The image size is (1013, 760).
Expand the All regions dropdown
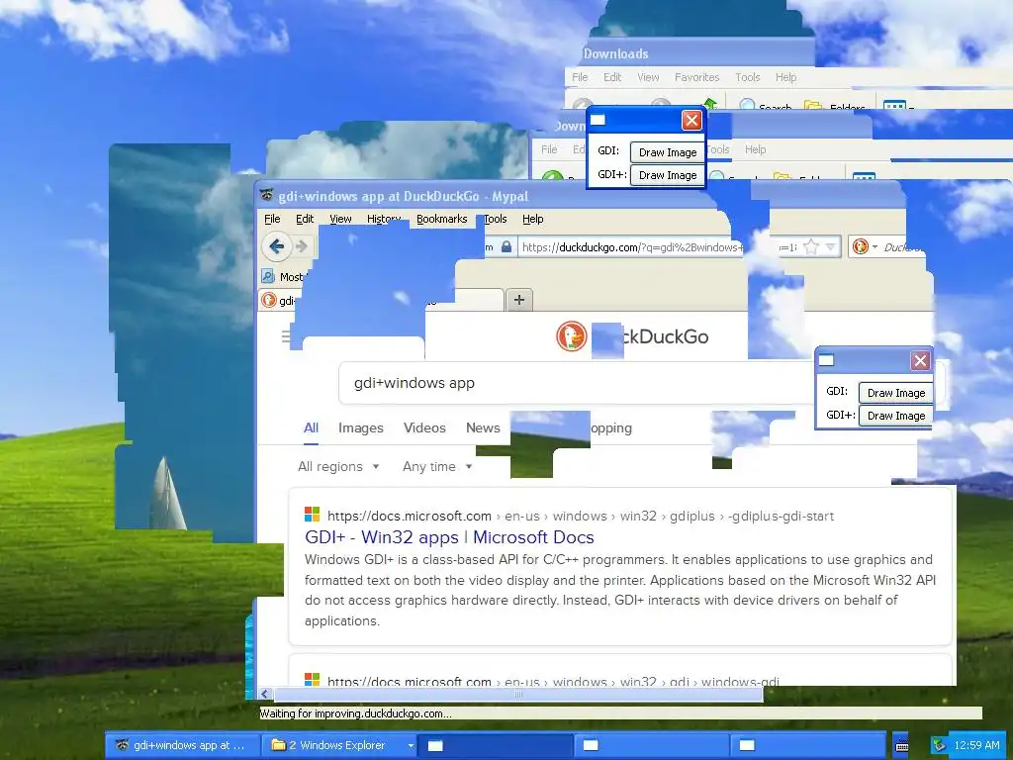338,467
